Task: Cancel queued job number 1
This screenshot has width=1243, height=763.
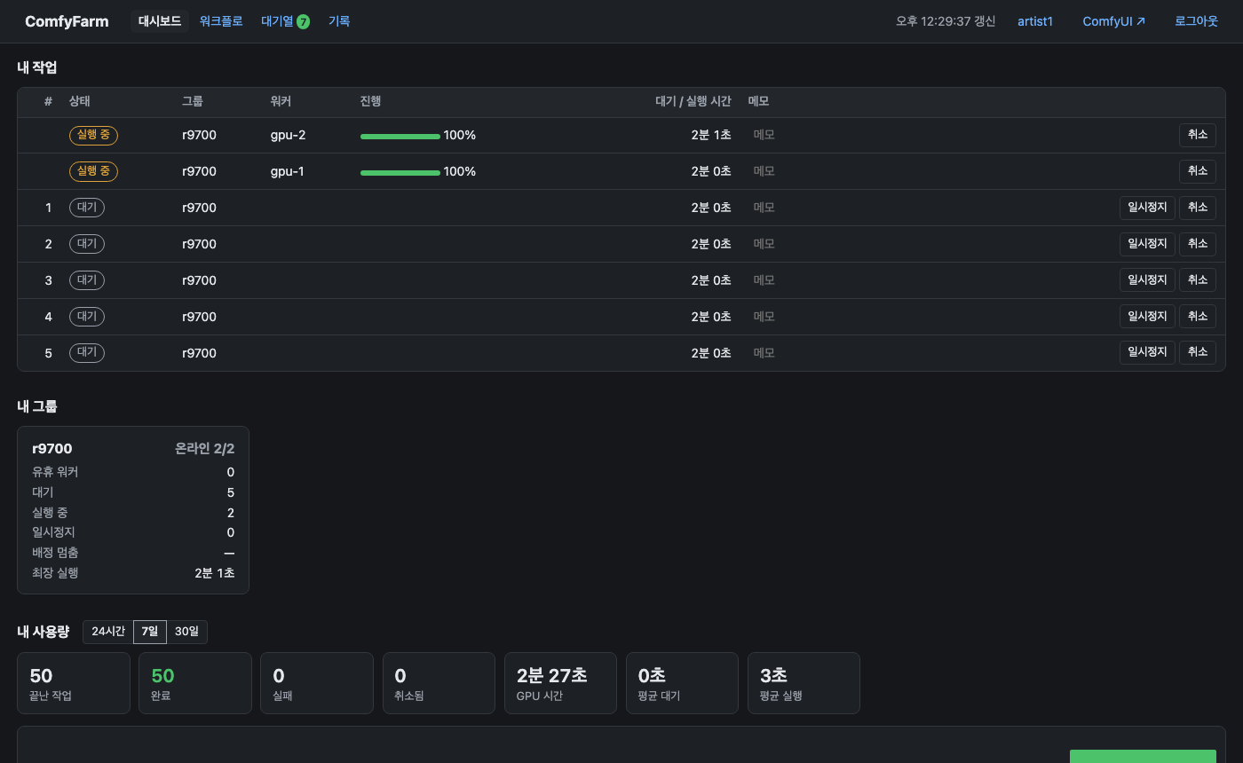Action: (1198, 208)
